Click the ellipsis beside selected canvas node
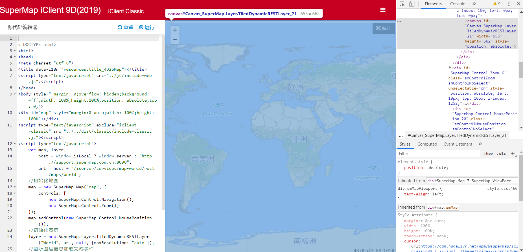 click(x=399, y=21)
